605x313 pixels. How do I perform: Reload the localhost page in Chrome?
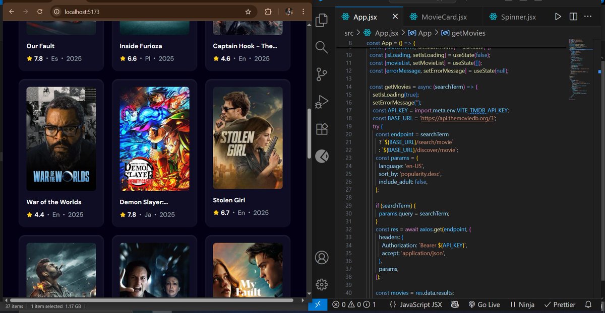[x=40, y=11]
